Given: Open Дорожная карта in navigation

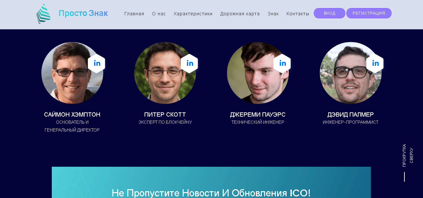Looking at the screenshot, I should pyautogui.click(x=240, y=14).
